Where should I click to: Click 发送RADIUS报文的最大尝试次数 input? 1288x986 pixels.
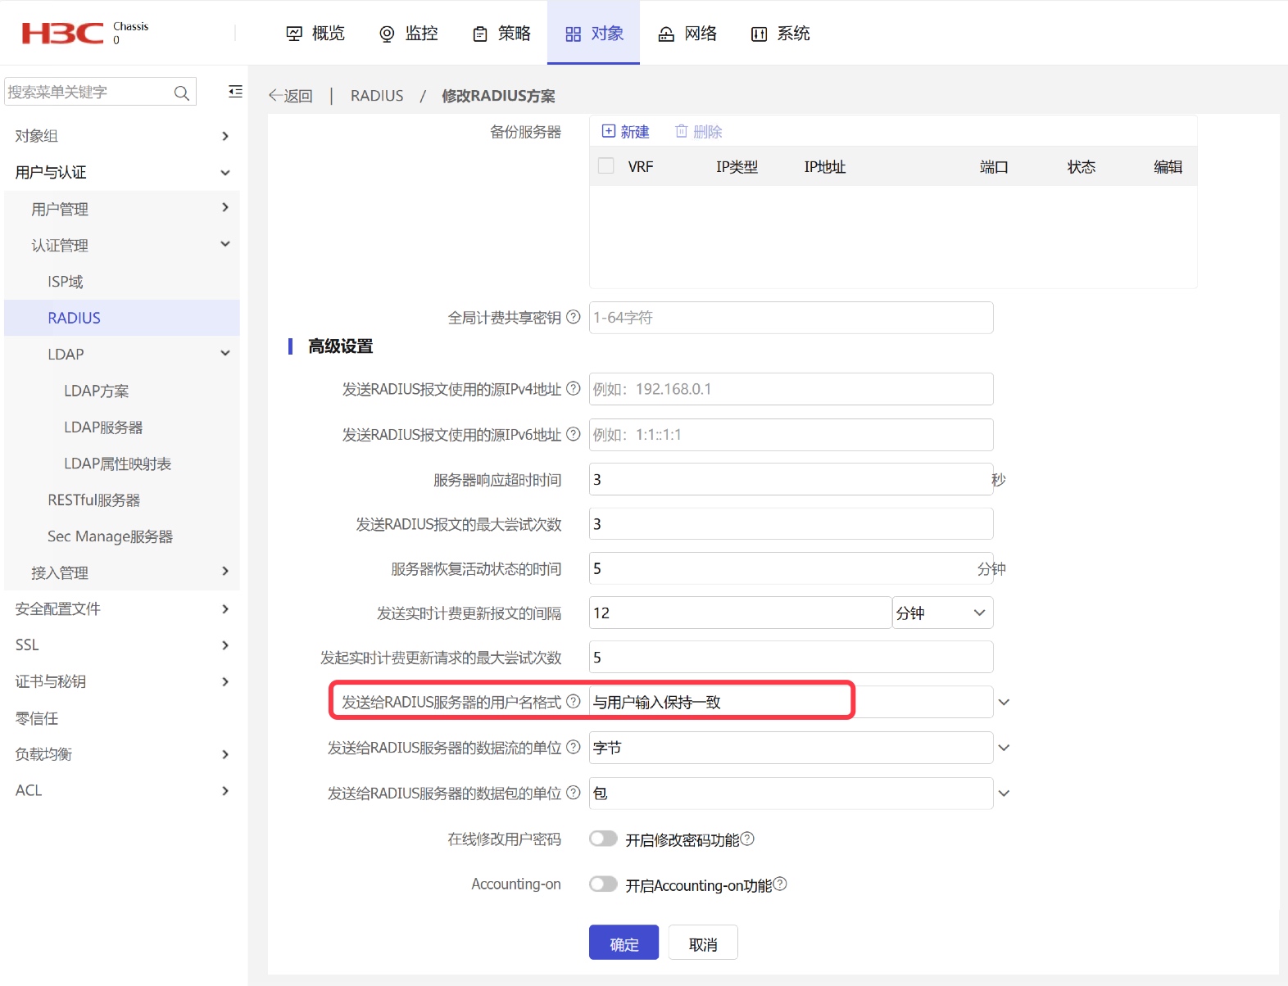791,523
